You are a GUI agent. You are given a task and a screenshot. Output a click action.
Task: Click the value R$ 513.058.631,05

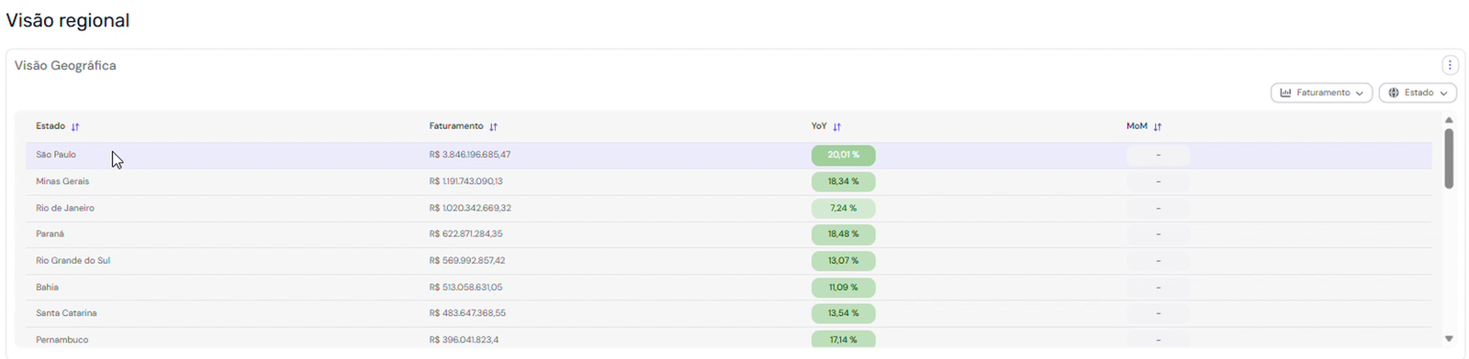click(x=465, y=287)
